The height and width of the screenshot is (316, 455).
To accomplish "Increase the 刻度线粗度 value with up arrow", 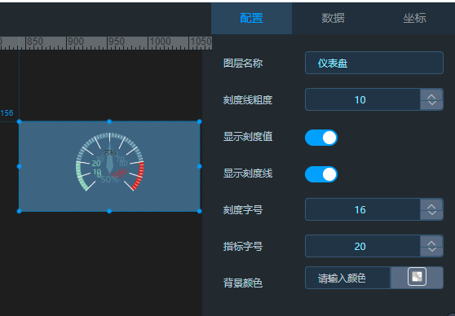I will (x=431, y=97).
